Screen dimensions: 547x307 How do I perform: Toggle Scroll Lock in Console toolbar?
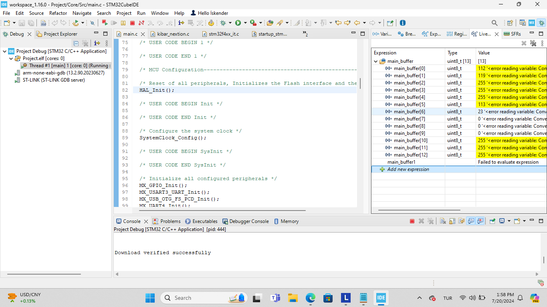tap(452, 221)
